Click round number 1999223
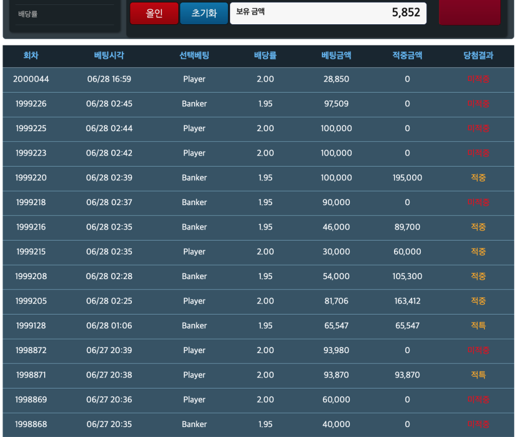The width and height of the screenshot is (519, 437). pos(31,153)
